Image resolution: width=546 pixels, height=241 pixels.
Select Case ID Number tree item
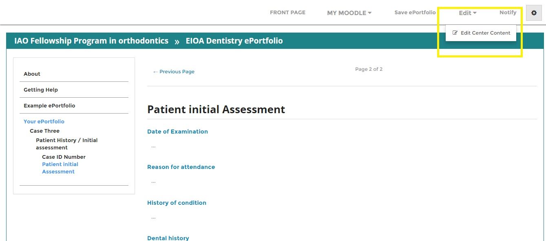click(x=64, y=157)
